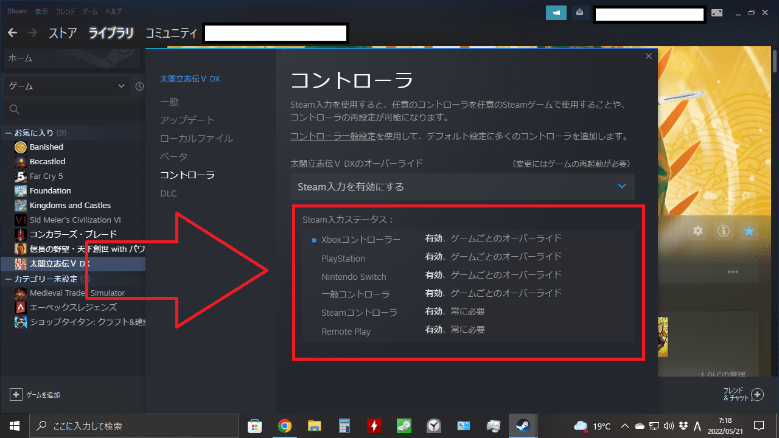Open the Dropbox tray icon
The height and width of the screenshot is (438, 779).
683,426
